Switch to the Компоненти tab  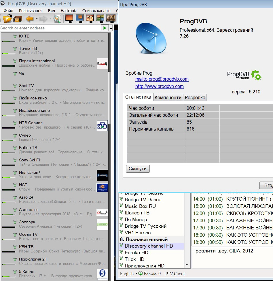click(x=168, y=97)
